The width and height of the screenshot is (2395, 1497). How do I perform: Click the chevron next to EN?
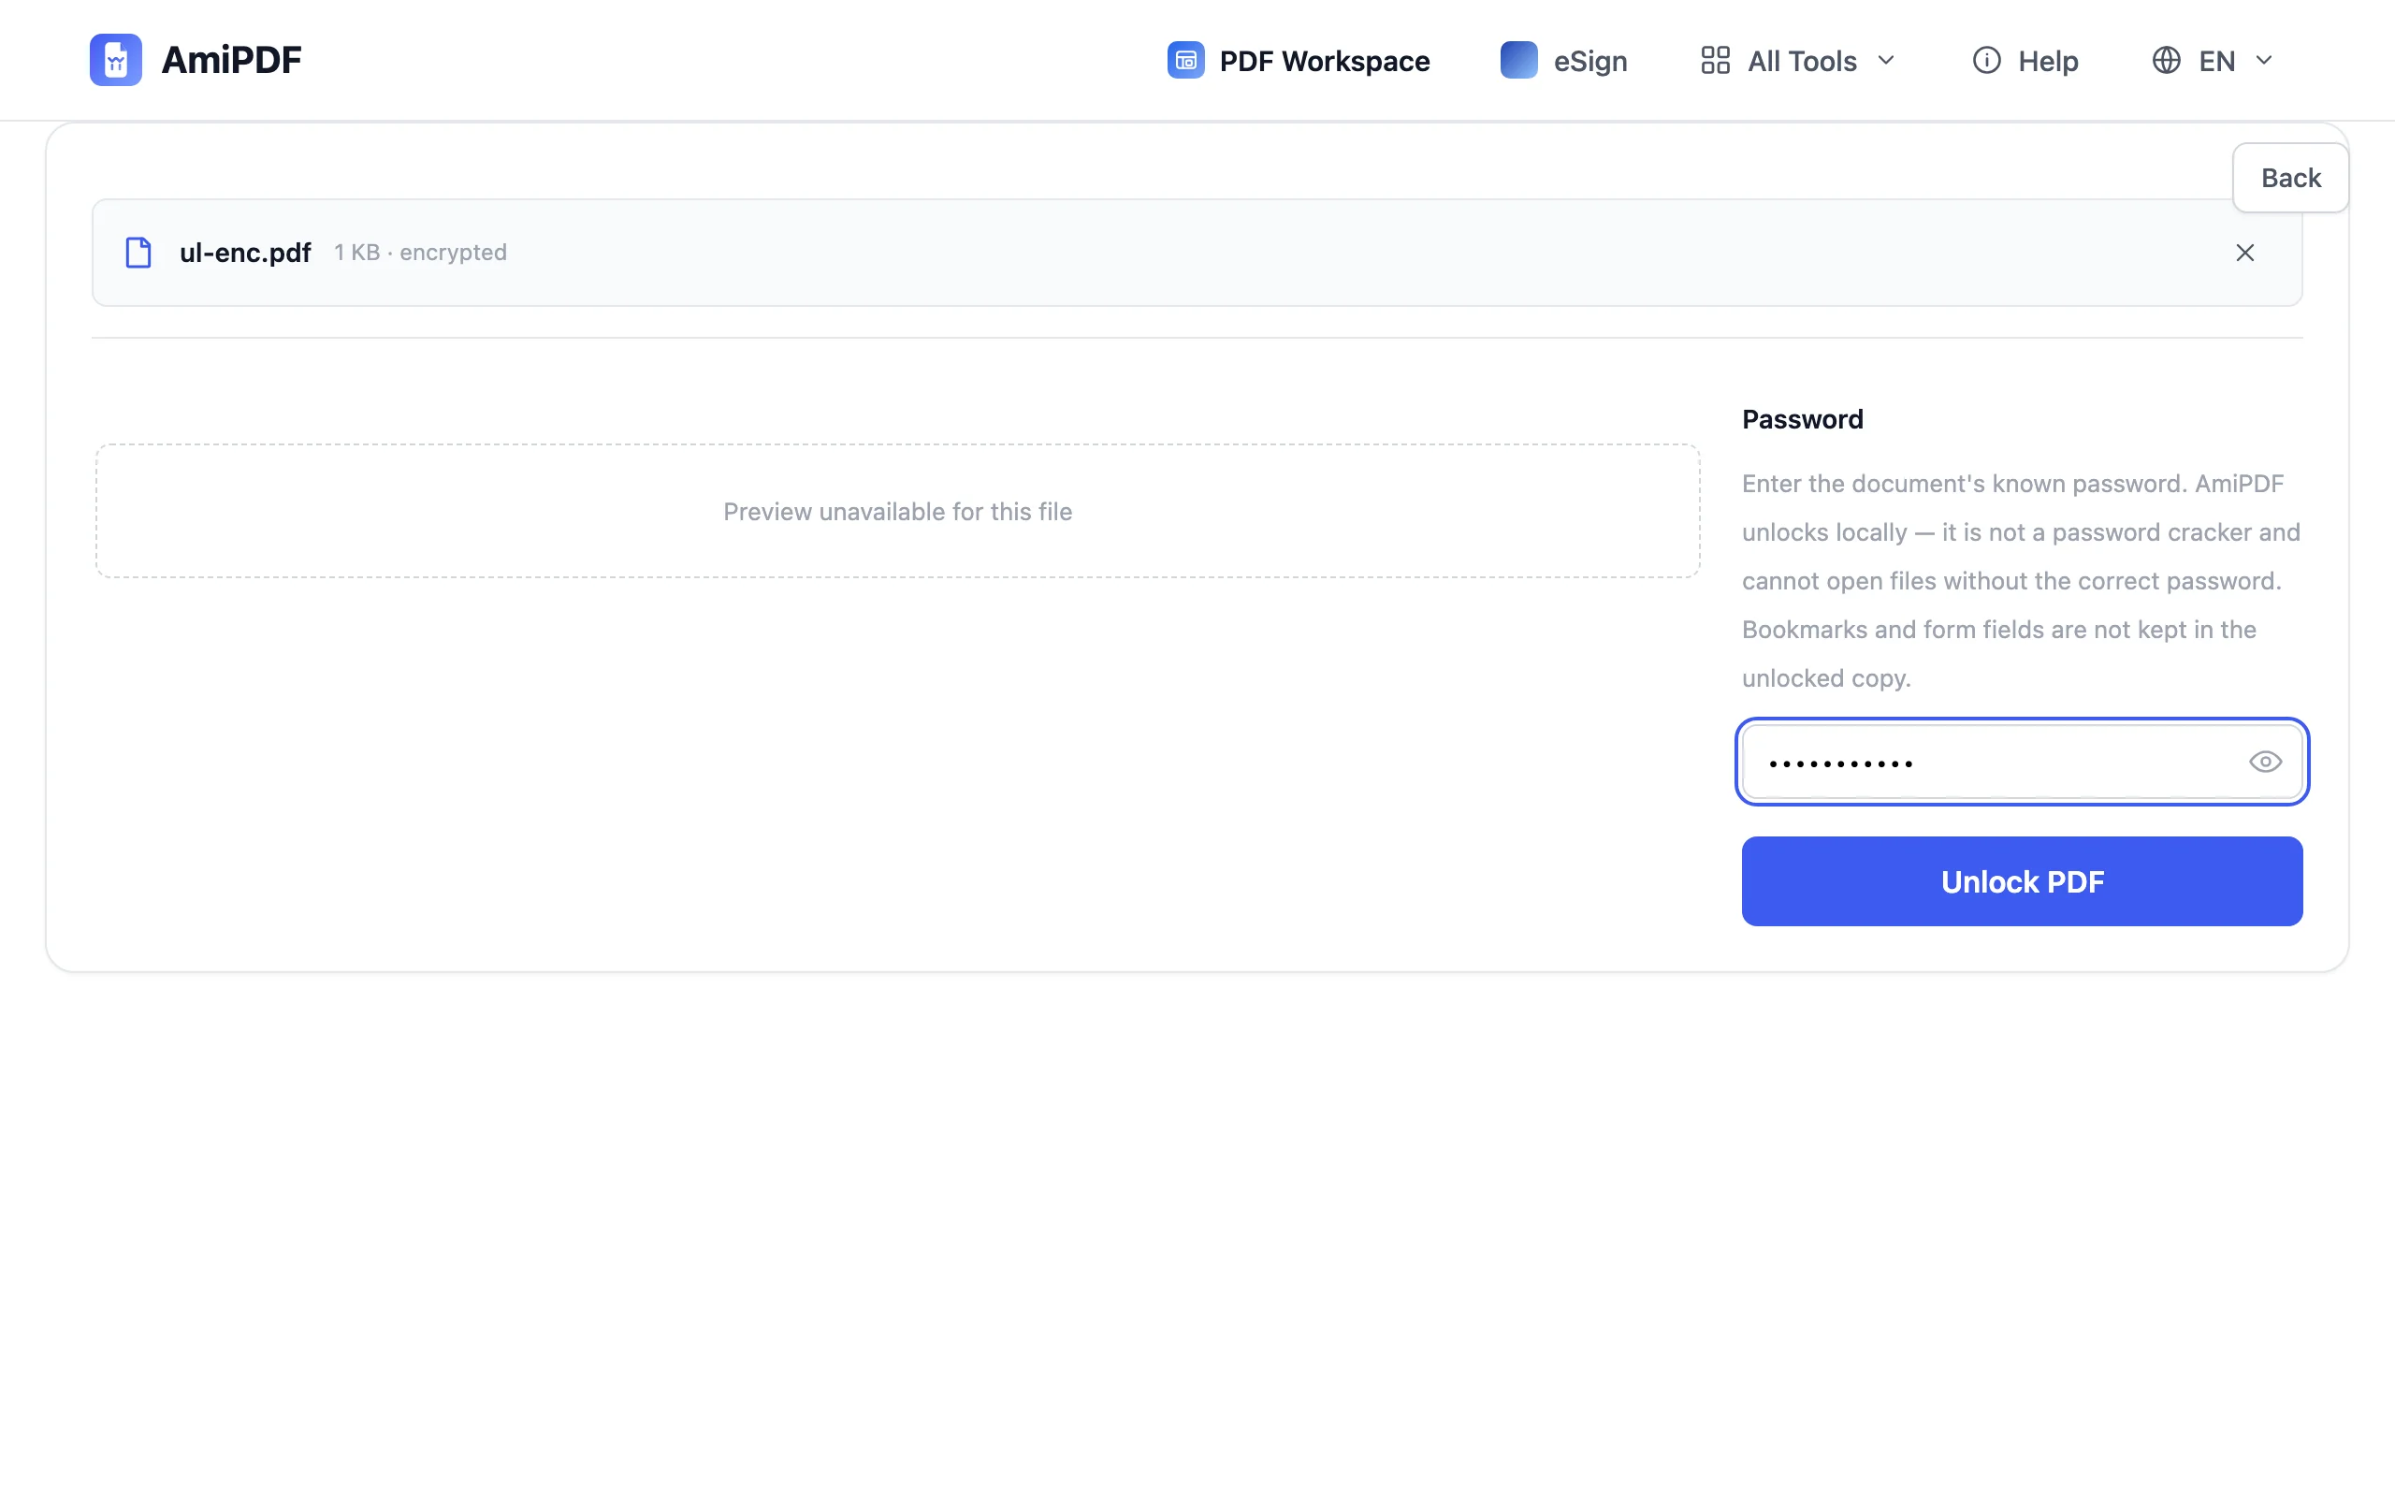click(2263, 61)
